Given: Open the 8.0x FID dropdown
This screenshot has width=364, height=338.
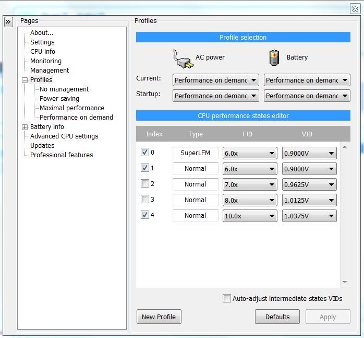Looking at the screenshot, I should pos(250,200).
